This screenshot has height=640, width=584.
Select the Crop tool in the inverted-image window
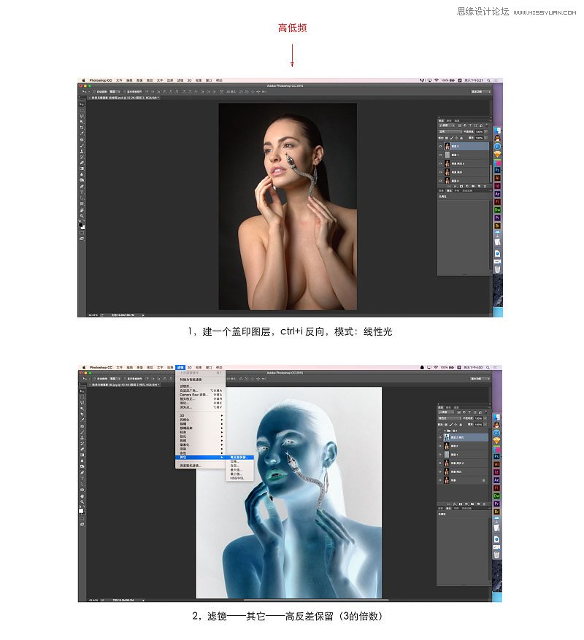point(81,413)
